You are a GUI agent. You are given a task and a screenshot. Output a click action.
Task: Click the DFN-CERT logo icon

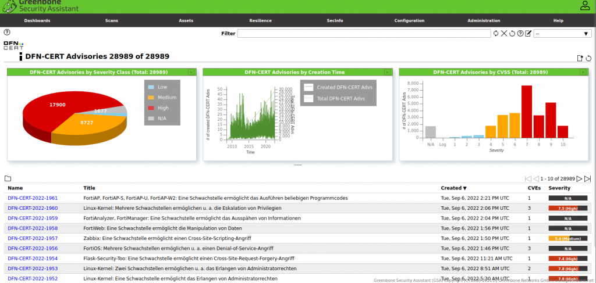point(13,45)
